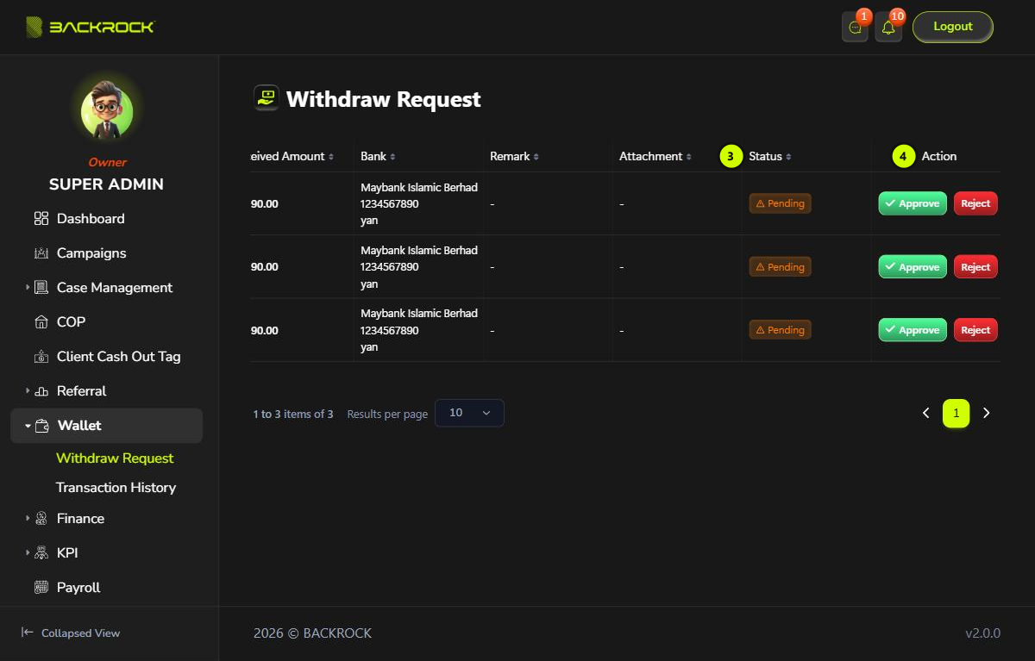Click the Payroll sidebar icon

click(x=41, y=588)
